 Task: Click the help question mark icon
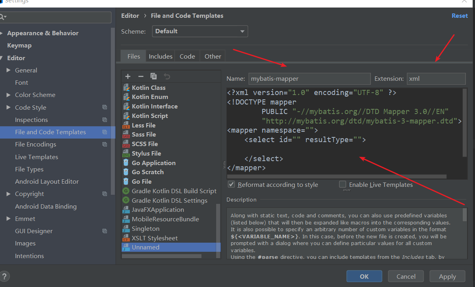tap(5, 276)
